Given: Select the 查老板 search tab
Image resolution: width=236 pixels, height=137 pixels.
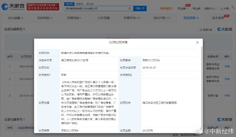Looking at the screenshot, I should coord(80,4).
